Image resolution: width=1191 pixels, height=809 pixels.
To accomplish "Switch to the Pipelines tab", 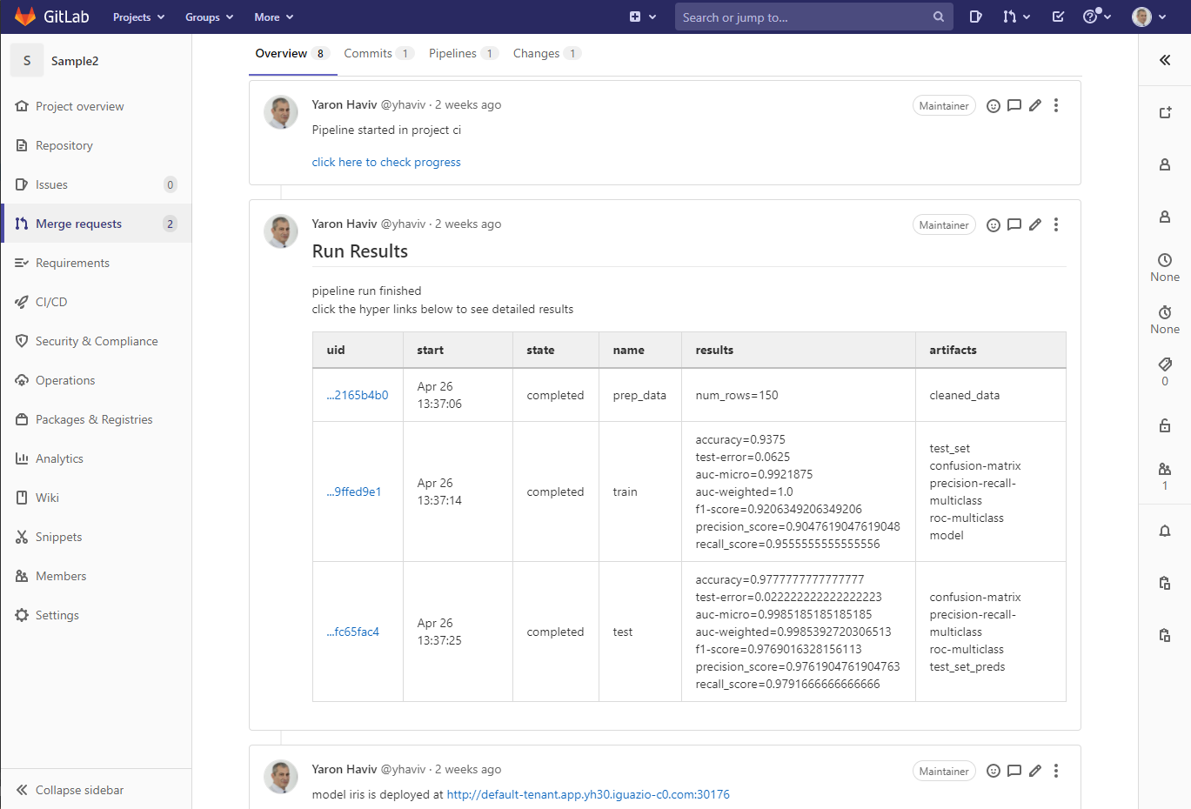I will (x=463, y=53).
